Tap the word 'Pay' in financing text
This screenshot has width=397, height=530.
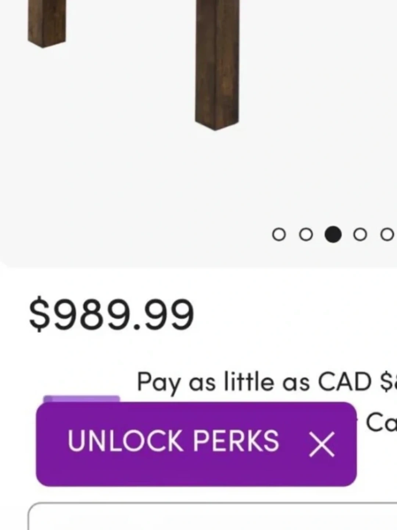click(x=158, y=383)
